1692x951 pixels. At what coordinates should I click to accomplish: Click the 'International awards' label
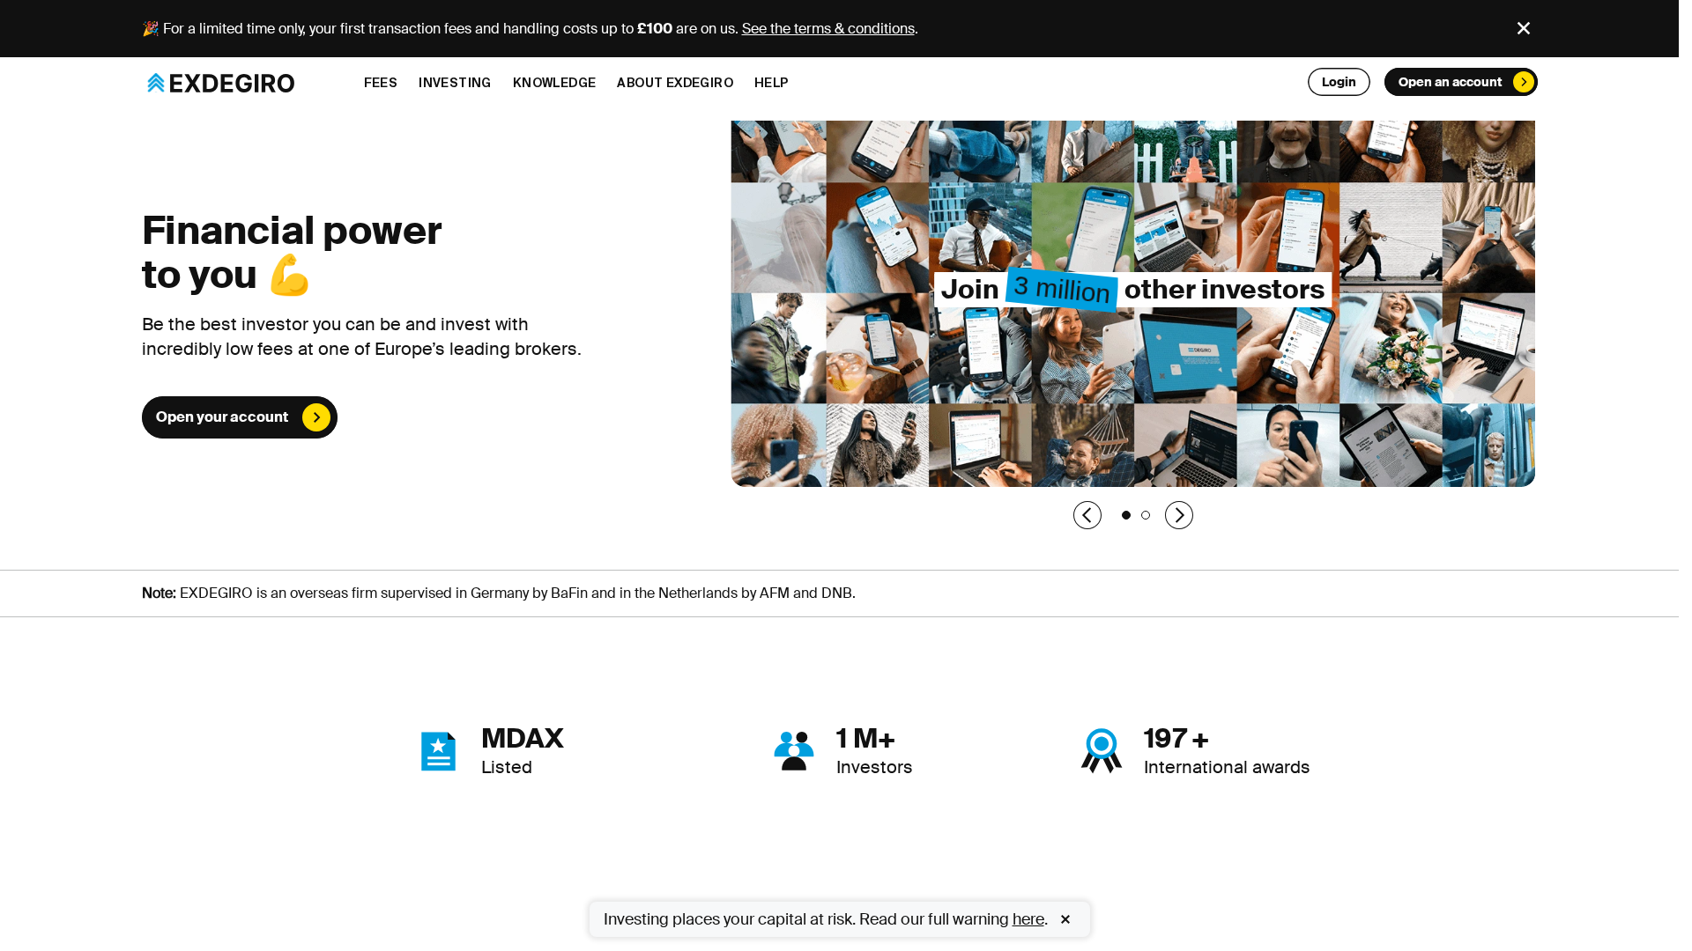pos(1227,767)
